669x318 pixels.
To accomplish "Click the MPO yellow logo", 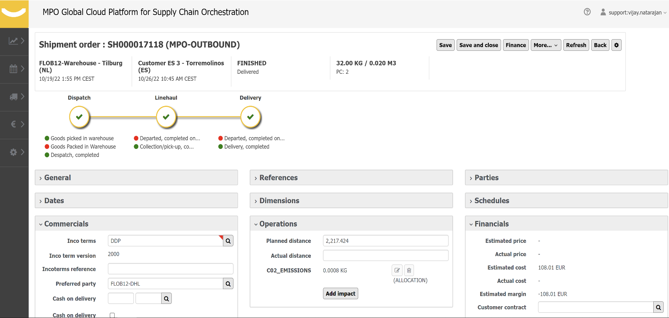I will coord(14,14).
